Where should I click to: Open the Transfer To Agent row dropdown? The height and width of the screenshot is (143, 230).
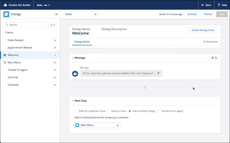[x=55, y=70]
